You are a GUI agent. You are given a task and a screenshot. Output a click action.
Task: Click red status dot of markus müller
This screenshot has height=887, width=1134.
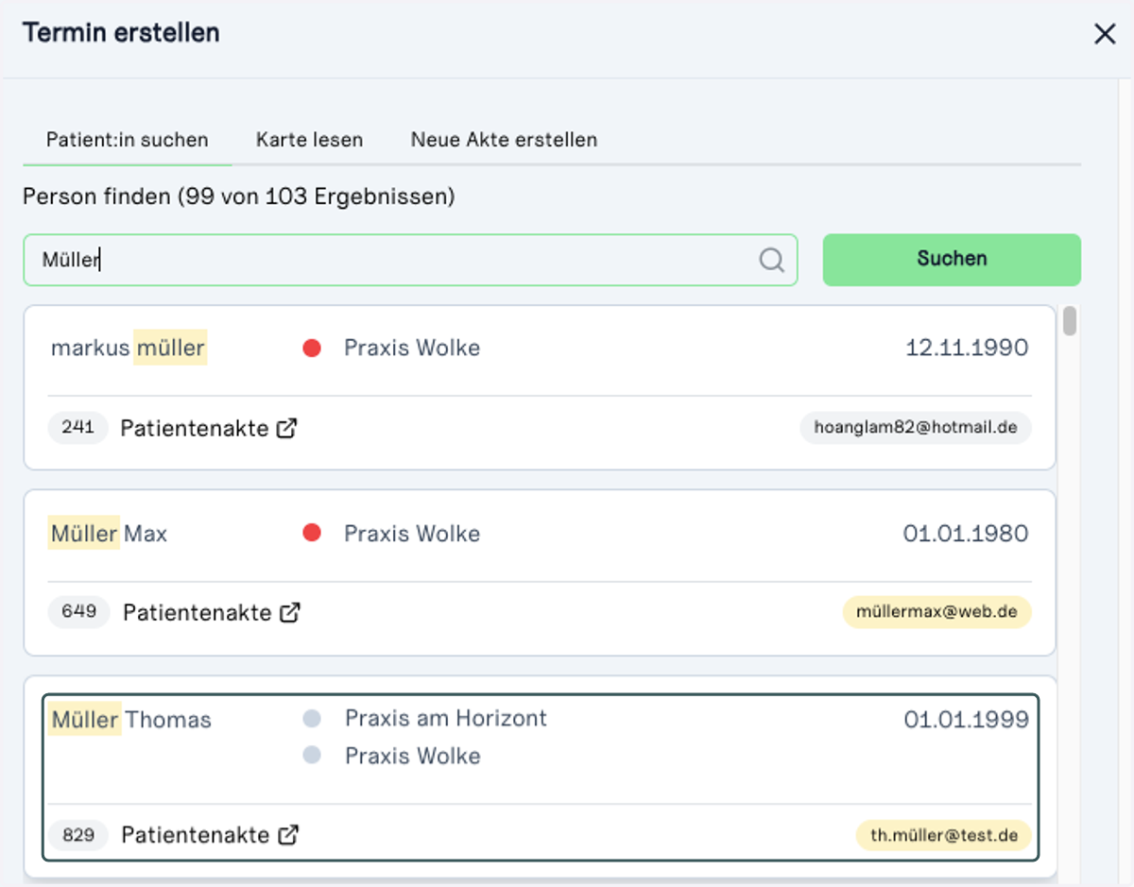pyautogui.click(x=312, y=349)
